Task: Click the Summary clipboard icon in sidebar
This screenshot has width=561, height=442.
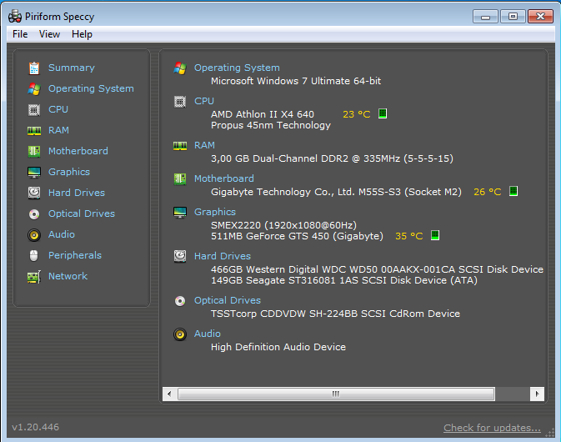Action: tap(34, 68)
